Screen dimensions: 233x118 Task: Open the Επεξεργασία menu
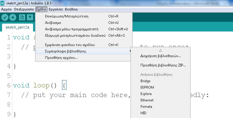pos(24,9)
